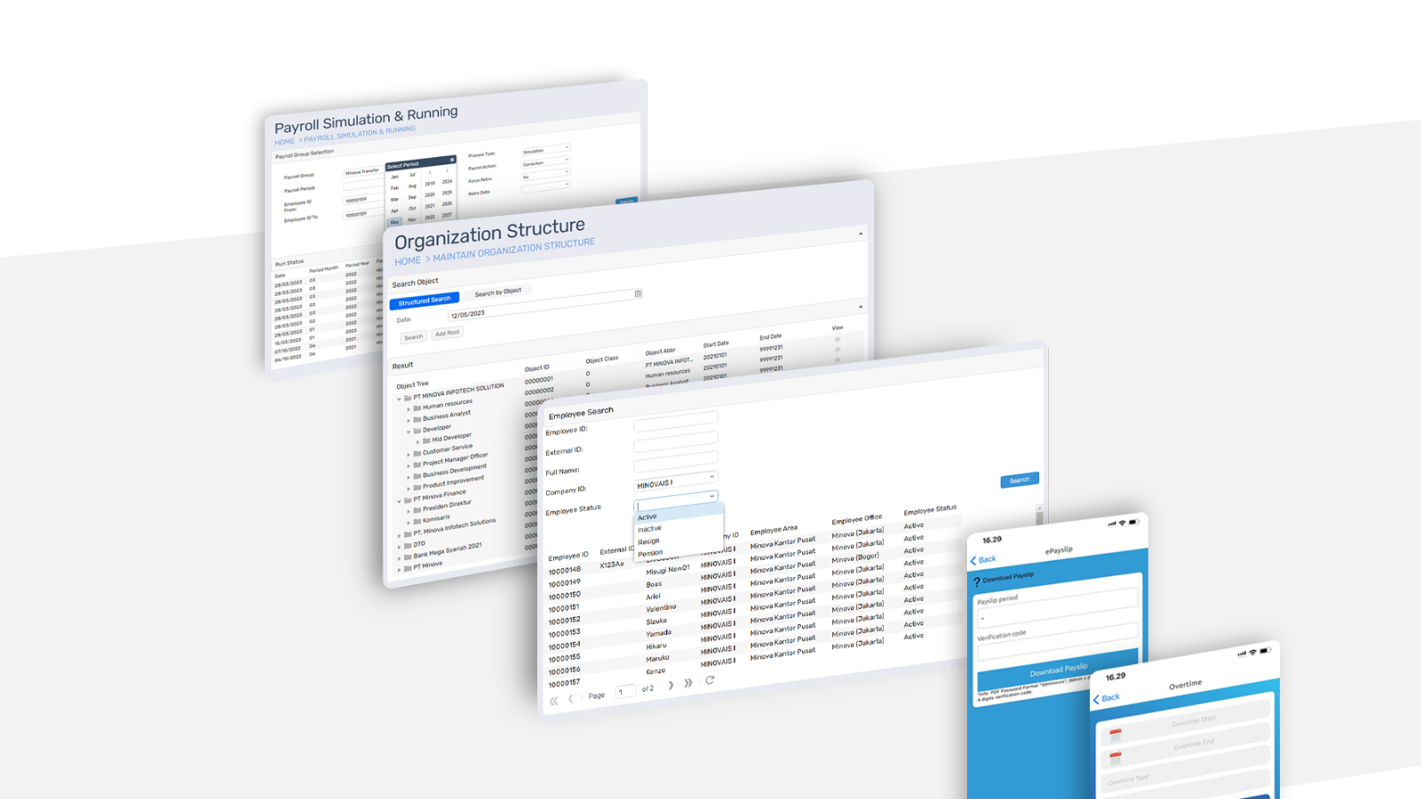
Task: Open the Employee Status dropdown
Action: (711, 496)
